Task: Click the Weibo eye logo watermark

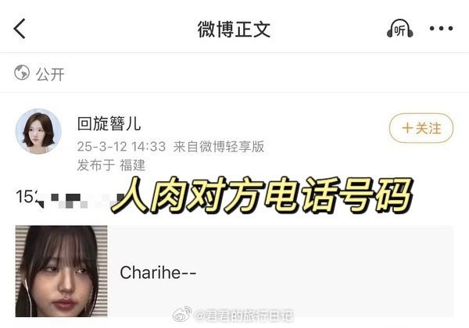Action: pos(182,314)
